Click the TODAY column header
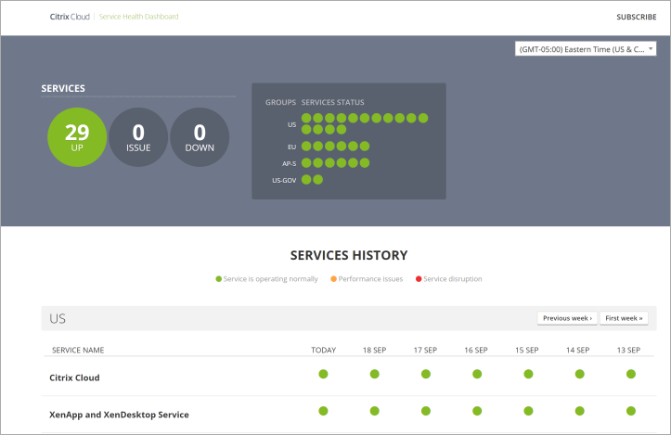Screen dimensions: 671x435 pos(324,350)
